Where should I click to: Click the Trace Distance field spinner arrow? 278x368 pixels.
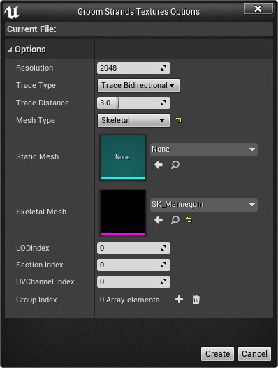coord(163,103)
